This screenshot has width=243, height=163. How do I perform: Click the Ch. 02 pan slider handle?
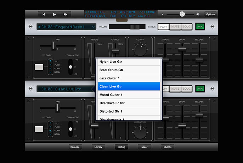[53, 46]
